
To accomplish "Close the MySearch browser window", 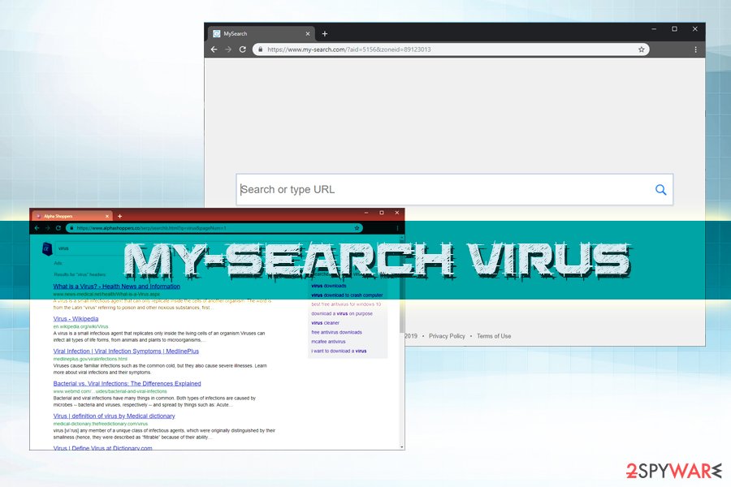I will pos(694,29).
